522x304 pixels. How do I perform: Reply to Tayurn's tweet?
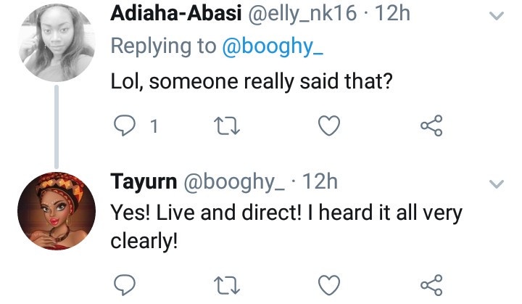pos(127,284)
